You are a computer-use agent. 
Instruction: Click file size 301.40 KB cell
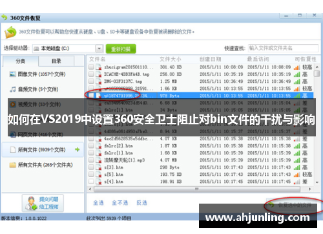pyautogui.click(x=171, y=67)
